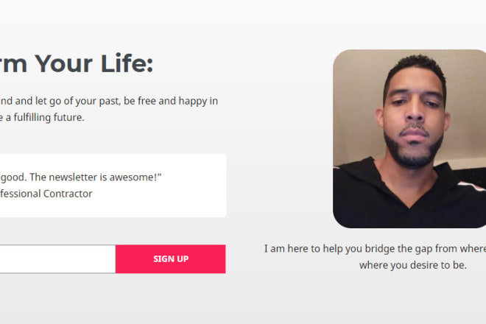Click the 'where you desire to be.' line

[x=413, y=265]
